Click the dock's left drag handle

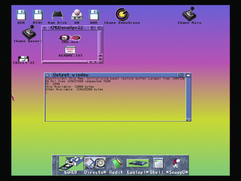54,165
